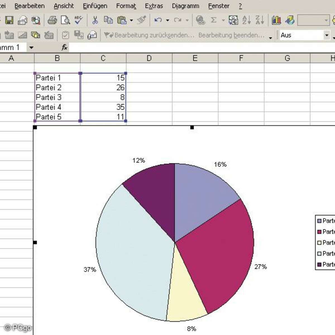Run the ABC spelling check
335x335 pixels.
click(78, 20)
